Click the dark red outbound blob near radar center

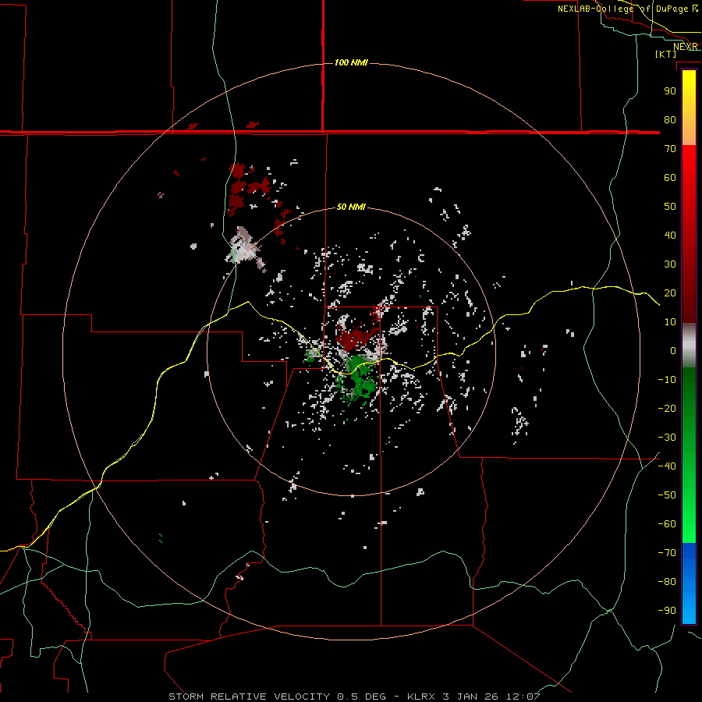pos(356,339)
